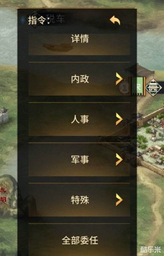Tap the city gate building icon
This screenshot has width=164, height=256.
tap(153, 88)
